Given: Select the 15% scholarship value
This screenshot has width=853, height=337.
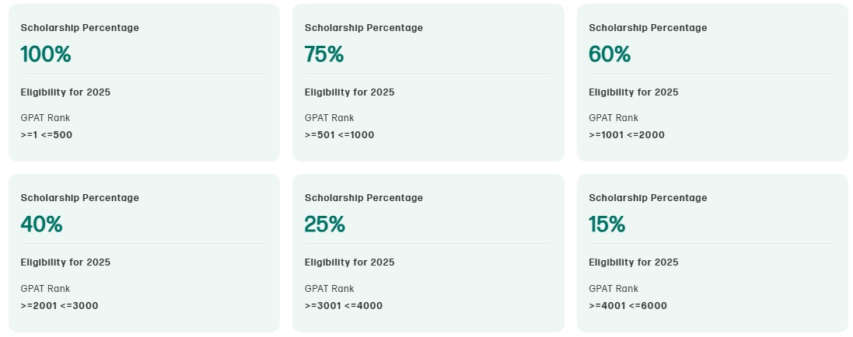Looking at the screenshot, I should (607, 224).
